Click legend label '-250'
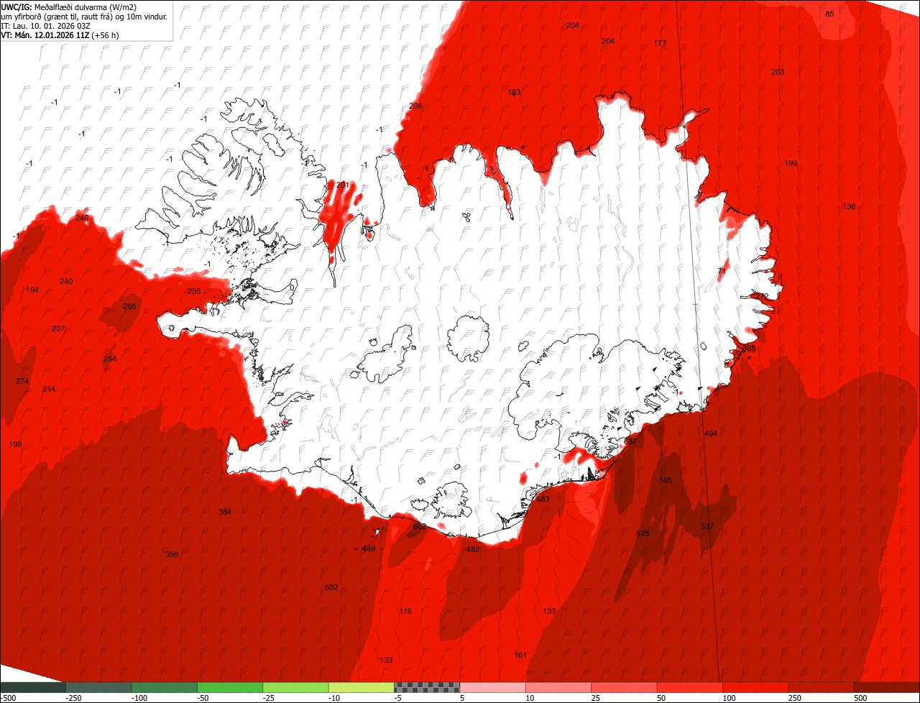This screenshot has width=920, height=703. tap(73, 698)
